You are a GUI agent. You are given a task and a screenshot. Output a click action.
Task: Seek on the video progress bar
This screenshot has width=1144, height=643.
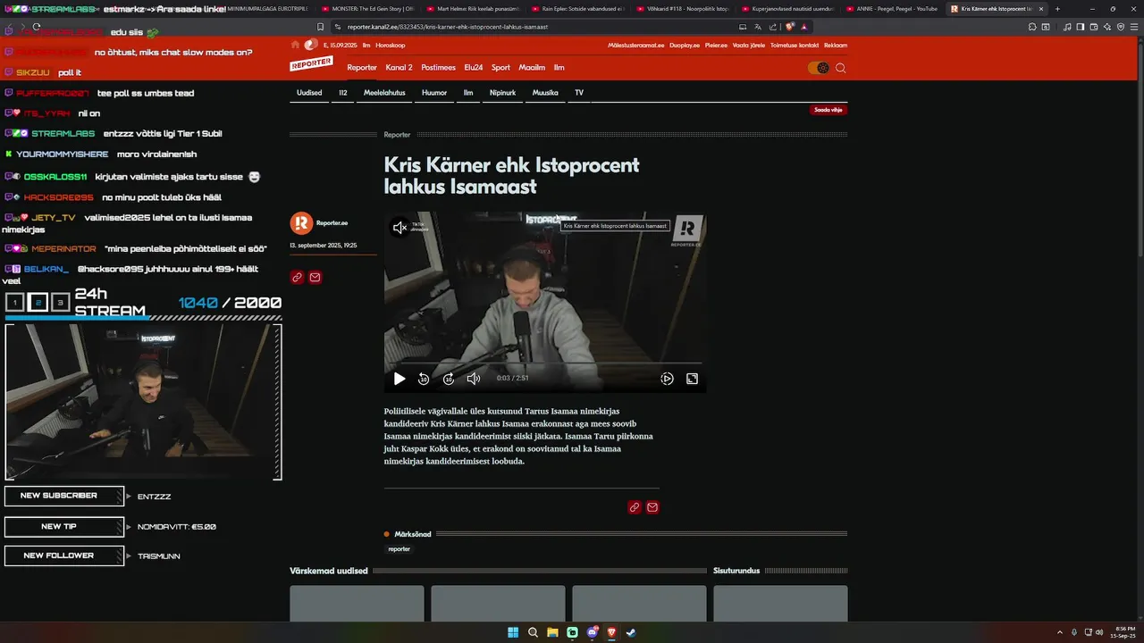(545, 363)
